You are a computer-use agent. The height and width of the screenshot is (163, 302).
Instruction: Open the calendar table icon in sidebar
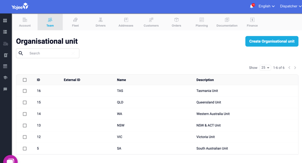tap(5, 66)
